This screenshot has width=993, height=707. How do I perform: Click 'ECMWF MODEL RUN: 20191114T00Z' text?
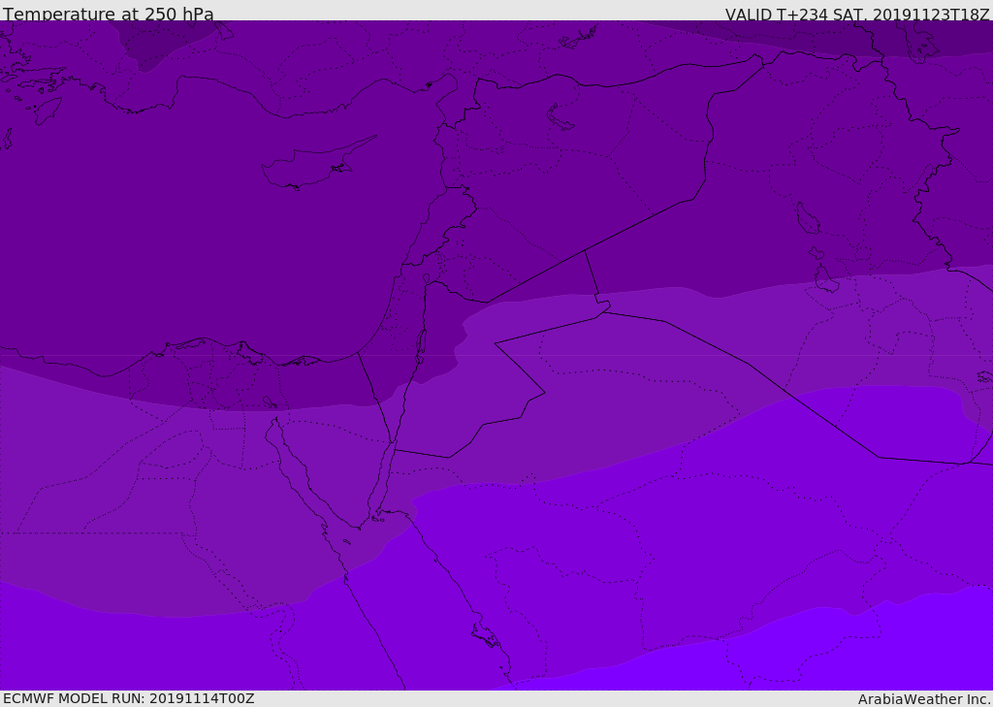(x=129, y=698)
